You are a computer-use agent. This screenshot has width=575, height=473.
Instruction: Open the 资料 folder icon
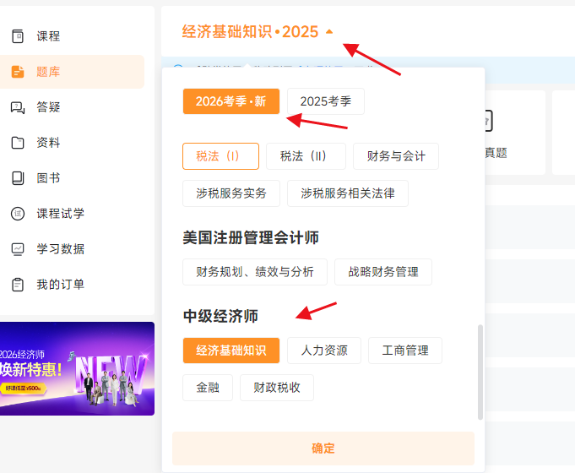[17, 143]
